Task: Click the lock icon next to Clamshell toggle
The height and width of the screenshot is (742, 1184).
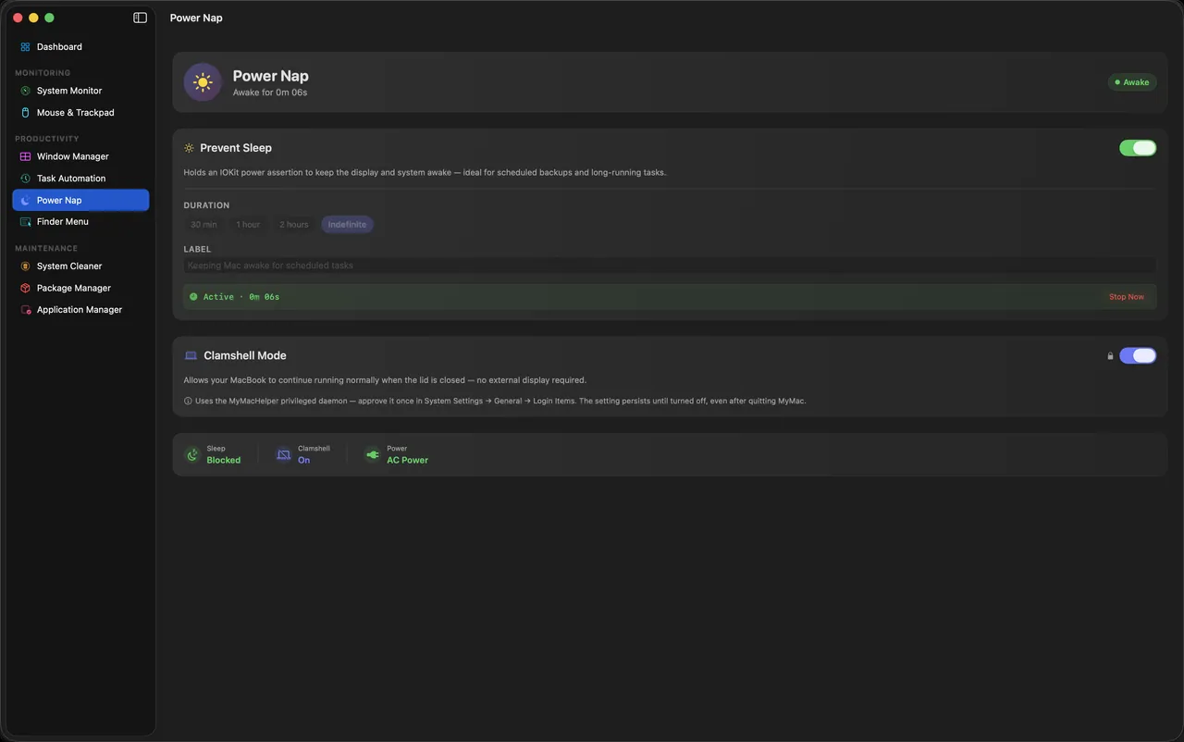Action: pyautogui.click(x=1110, y=356)
